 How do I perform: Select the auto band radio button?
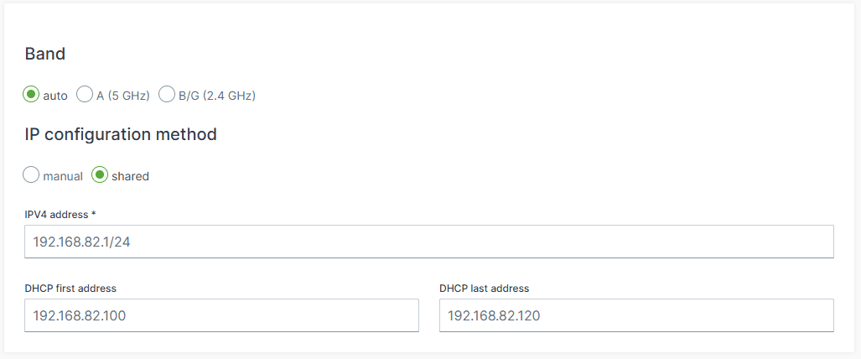pyautogui.click(x=31, y=95)
